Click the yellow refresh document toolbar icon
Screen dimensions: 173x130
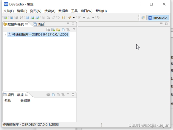63,17
